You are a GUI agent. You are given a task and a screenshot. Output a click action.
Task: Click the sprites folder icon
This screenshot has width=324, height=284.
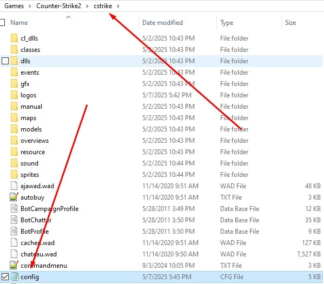click(14, 174)
